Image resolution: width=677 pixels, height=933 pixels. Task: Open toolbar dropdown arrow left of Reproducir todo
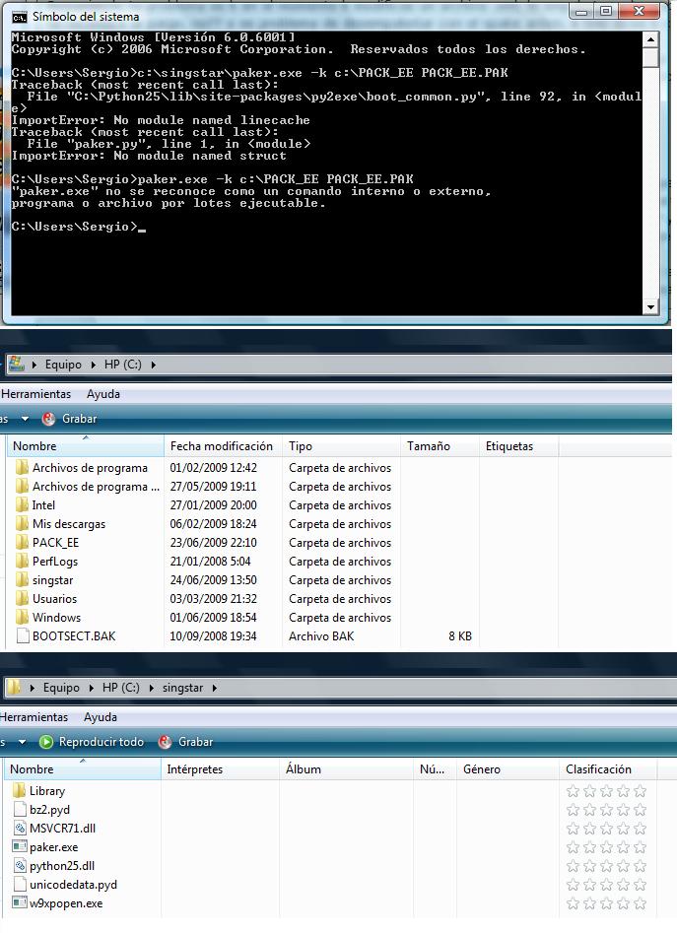(22, 742)
